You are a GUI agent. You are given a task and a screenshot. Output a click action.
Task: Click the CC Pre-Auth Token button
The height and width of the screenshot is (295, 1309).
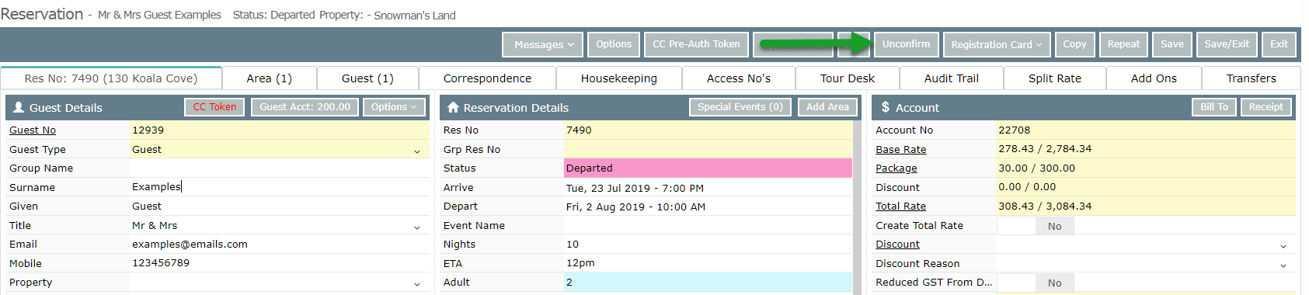[x=696, y=44]
